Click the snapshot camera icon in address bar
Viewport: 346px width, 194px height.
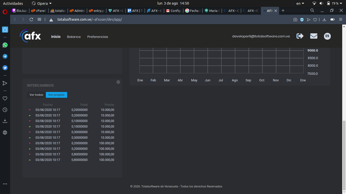[295, 19]
